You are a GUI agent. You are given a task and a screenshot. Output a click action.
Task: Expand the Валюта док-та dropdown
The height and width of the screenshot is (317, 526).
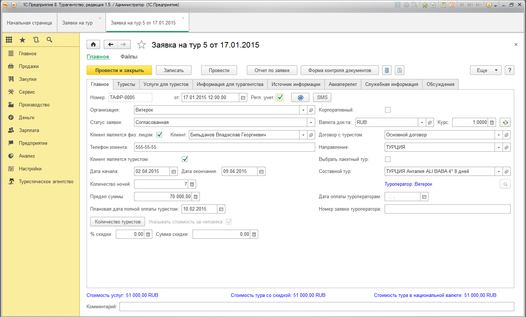point(422,122)
